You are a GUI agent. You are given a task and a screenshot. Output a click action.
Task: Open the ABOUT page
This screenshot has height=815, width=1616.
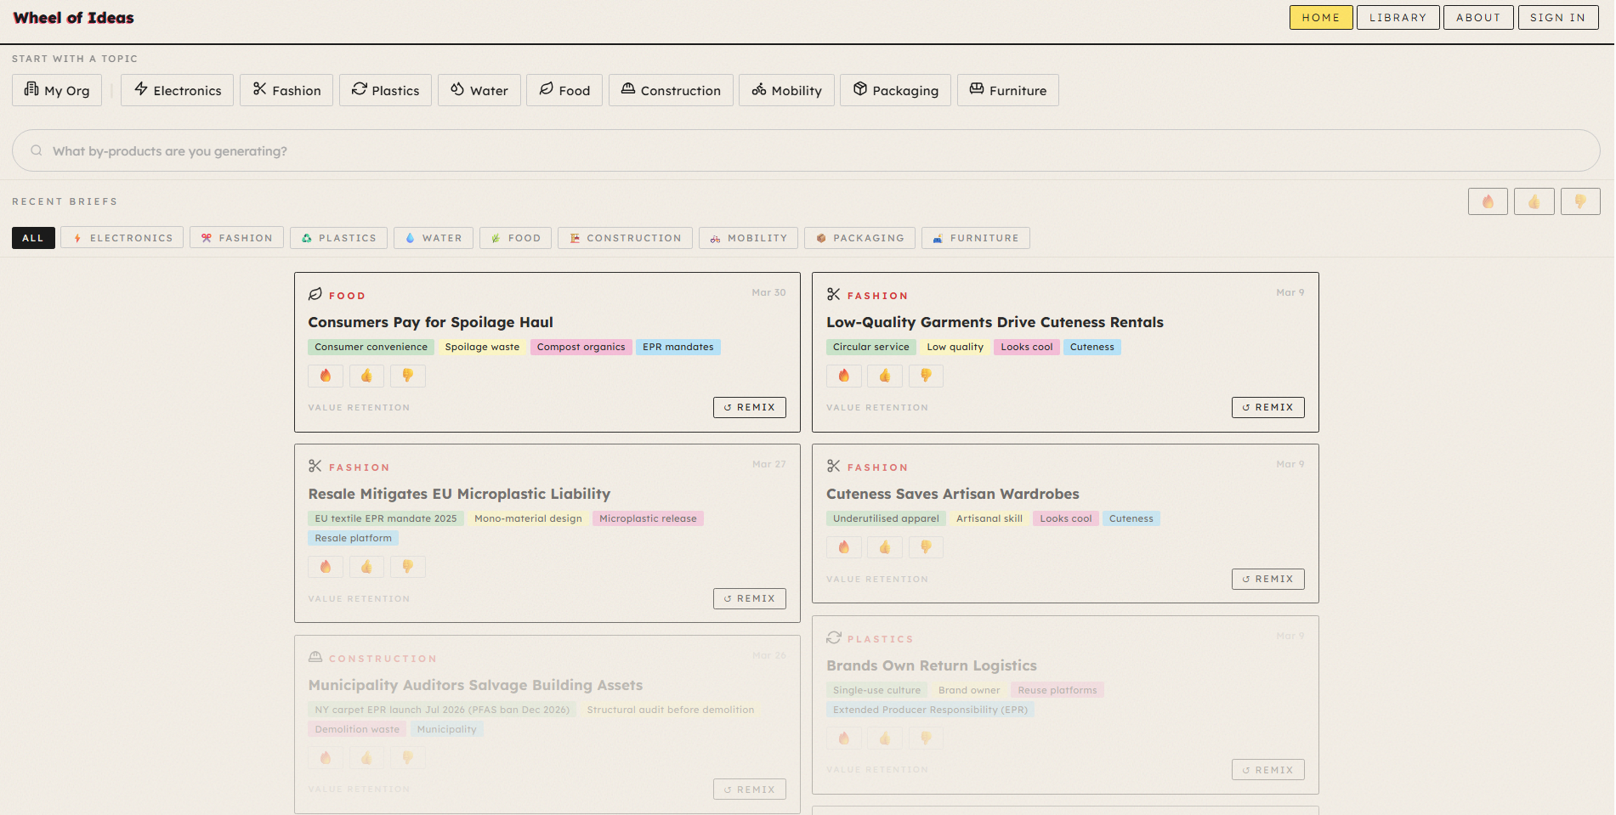point(1477,17)
